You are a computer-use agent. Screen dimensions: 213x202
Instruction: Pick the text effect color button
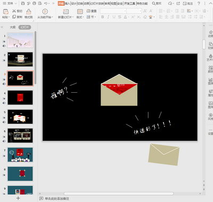pos(151,17)
